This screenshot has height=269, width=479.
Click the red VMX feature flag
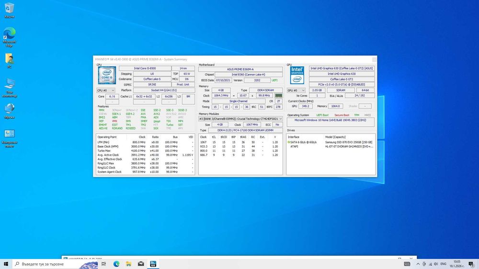coord(114,121)
